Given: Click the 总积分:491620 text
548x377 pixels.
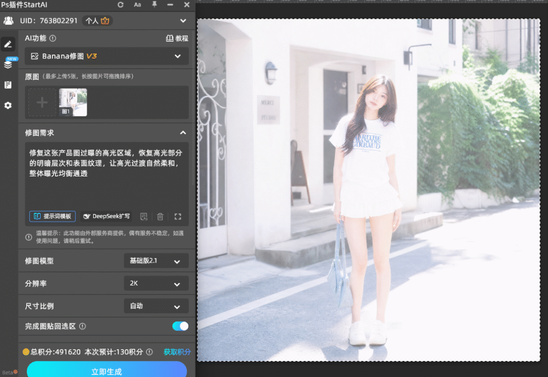Looking at the screenshot, I should click(x=56, y=352).
